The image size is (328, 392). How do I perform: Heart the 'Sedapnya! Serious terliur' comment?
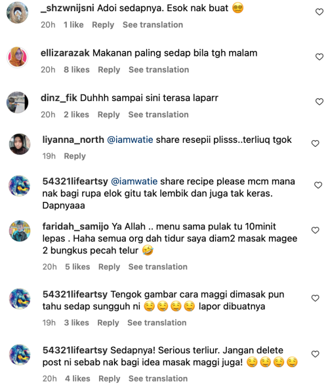(316, 354)
